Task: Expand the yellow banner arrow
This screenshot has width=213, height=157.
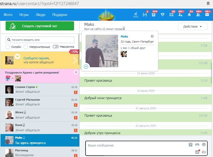Action: click(x=75, y=60)
